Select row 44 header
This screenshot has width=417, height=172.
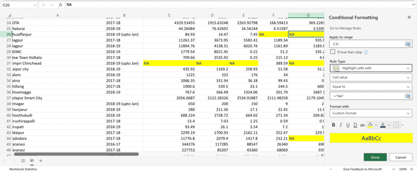(6, 138)
